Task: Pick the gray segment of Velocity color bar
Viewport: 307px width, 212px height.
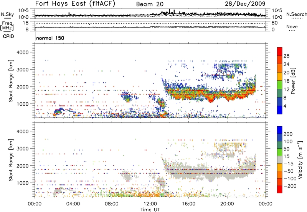Action: [280, 160]
